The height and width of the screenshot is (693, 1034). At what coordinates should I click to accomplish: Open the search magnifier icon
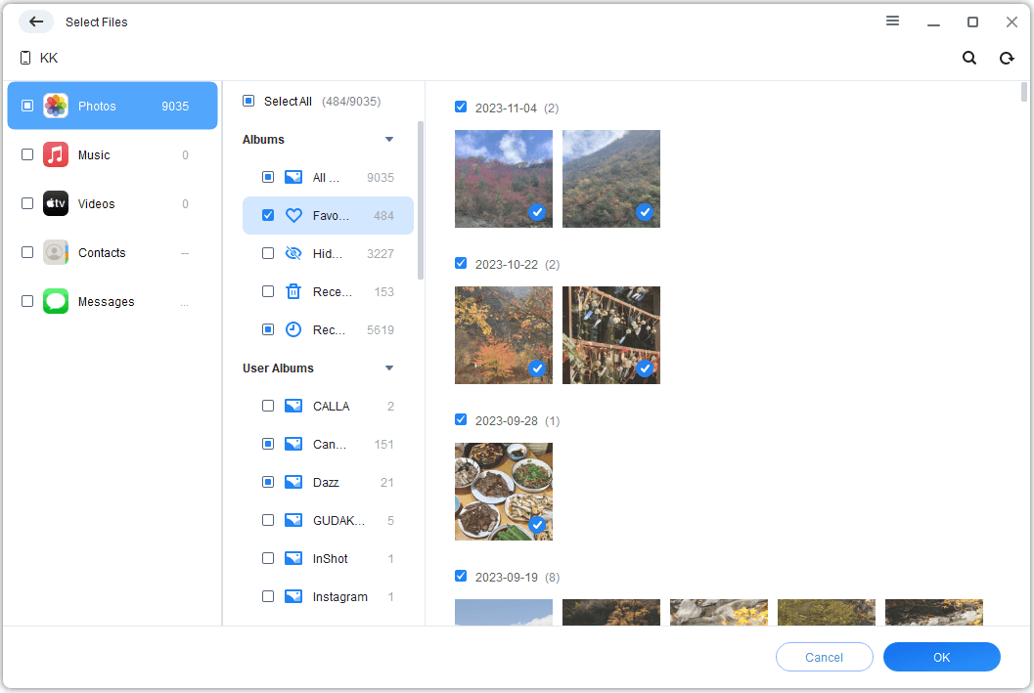coord(968,58)
